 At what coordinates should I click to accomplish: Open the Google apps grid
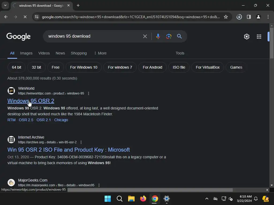[259, 37]
